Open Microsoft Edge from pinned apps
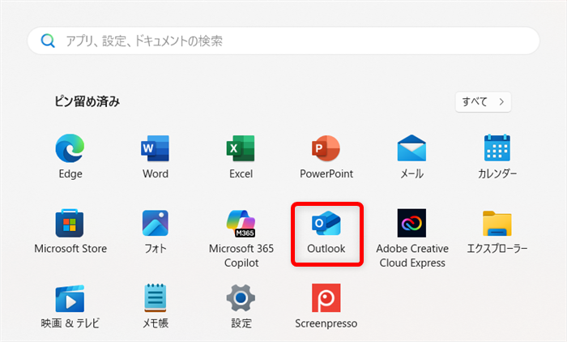567x342 pixels. (70, 150)
